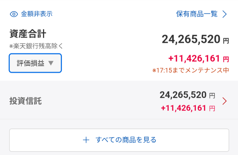The width and height of the screenshot is (238, 155).
Task: Toggle the 金額非表示 text label
Action: [x=37, y=14]
